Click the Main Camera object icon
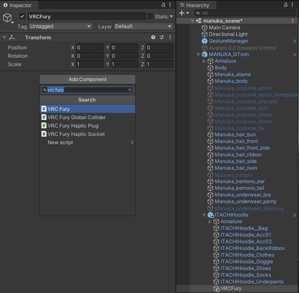Viewport: 299px width, 293px height. point(204,28)
